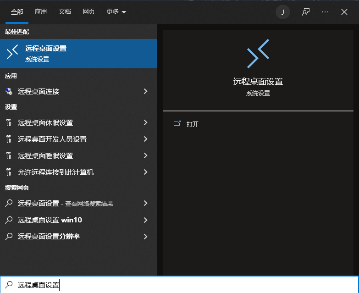This screenshot has width=359, height=293.
Task: Switch to the 全部 tab
Action: (17, 11)
